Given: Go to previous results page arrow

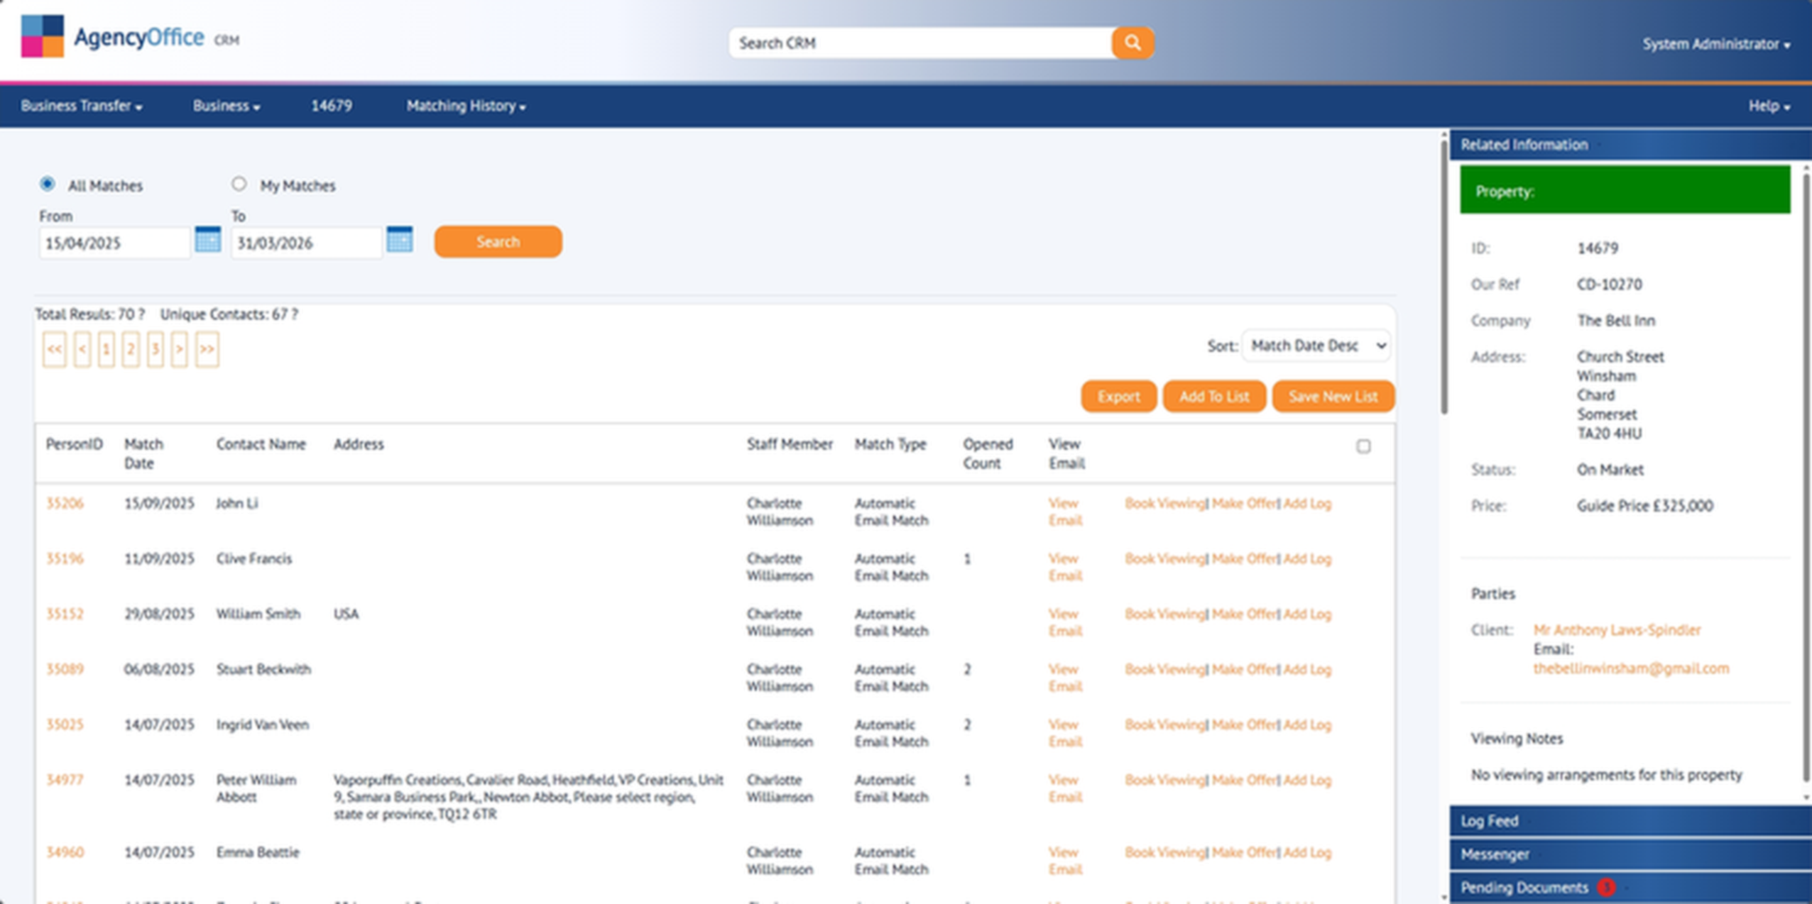Looking at the screenshot, I should click(82, 349).
